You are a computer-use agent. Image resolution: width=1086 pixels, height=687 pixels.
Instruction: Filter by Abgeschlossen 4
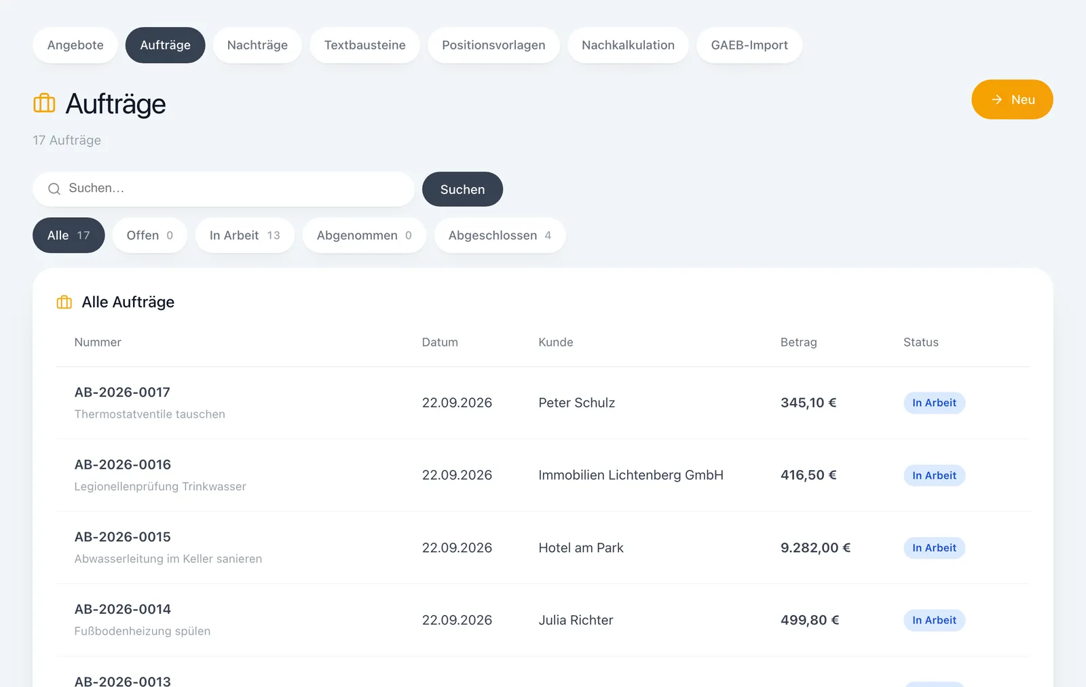500,235
